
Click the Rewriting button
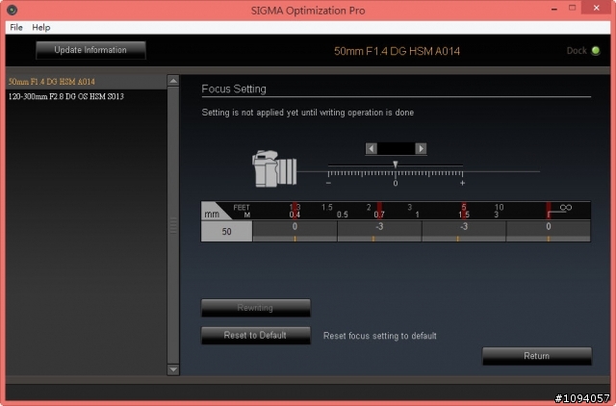coord(256,308)
